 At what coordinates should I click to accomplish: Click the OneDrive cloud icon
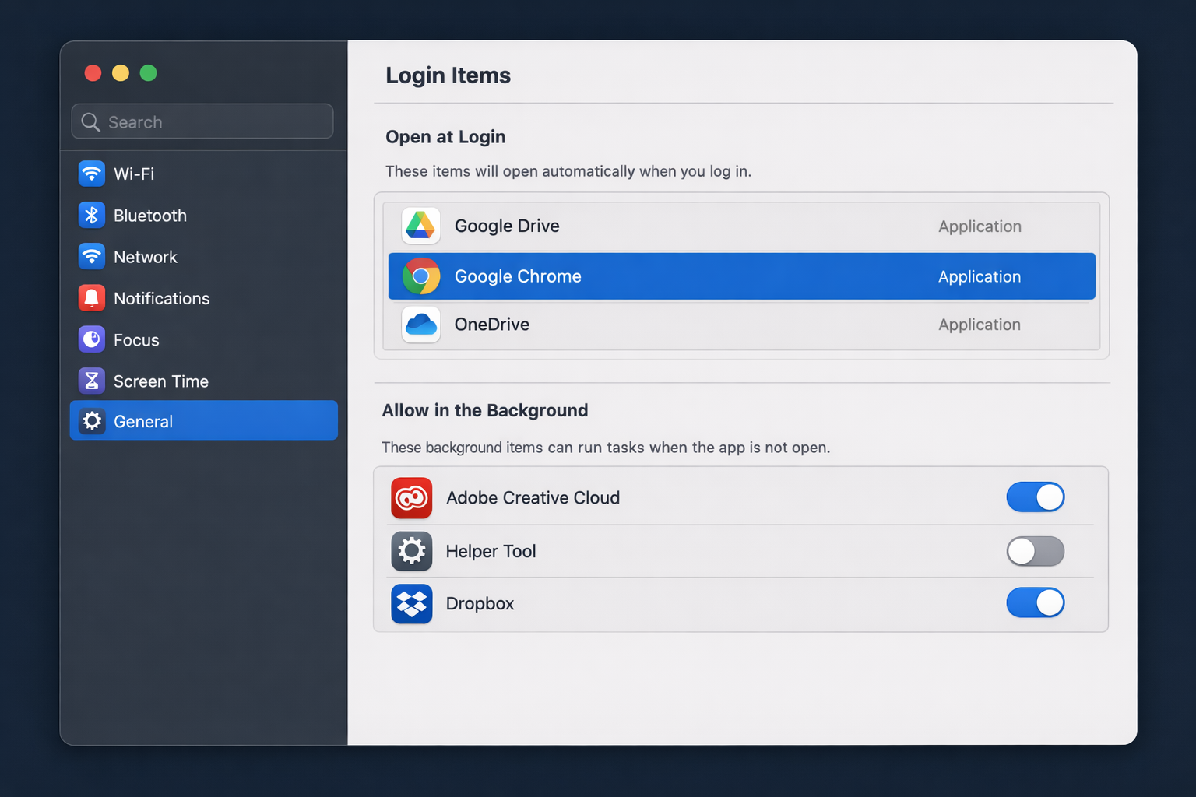[420, 325]
